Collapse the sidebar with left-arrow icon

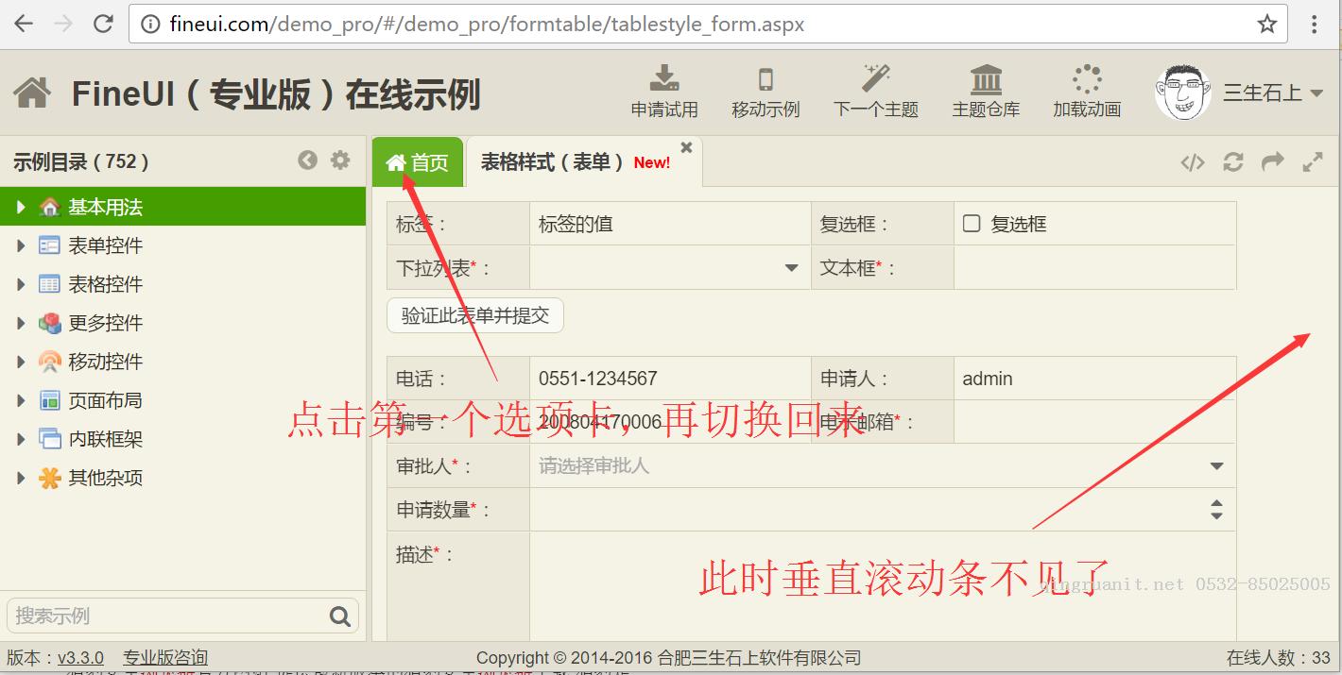pyautogui.click(x=307, y=160)
